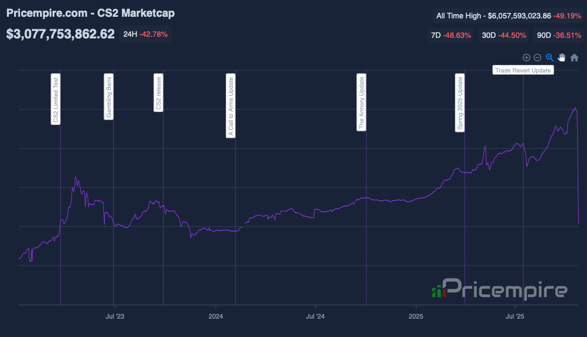Click the zoom in plus icon
Viewport: 587px width, 337px height.
[526, 57]
